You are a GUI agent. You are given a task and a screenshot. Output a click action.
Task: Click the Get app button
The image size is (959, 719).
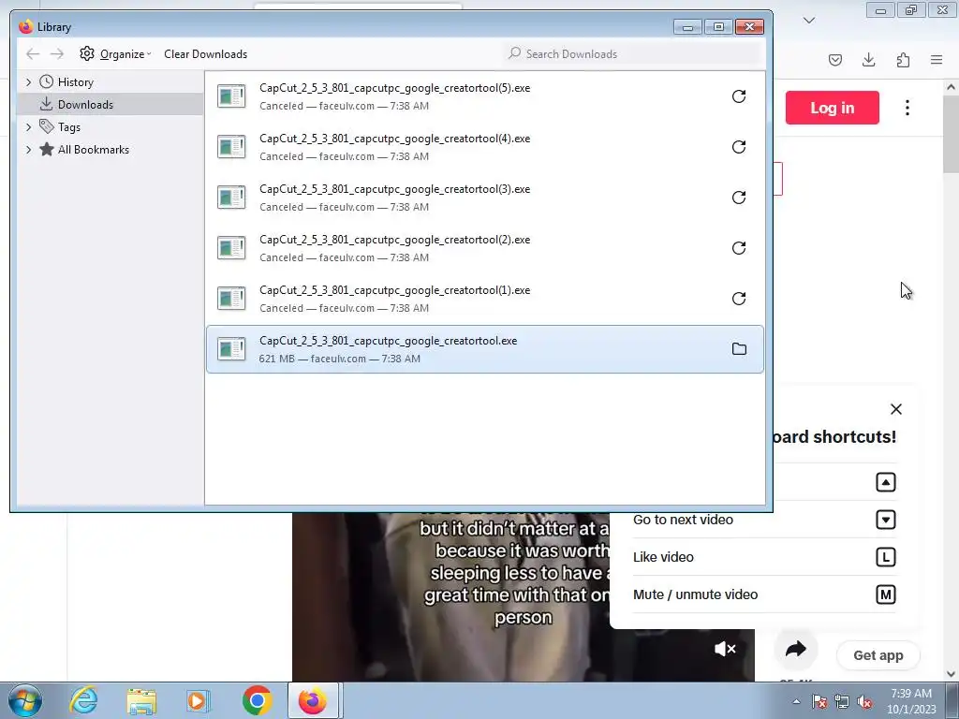pos(878,655)
